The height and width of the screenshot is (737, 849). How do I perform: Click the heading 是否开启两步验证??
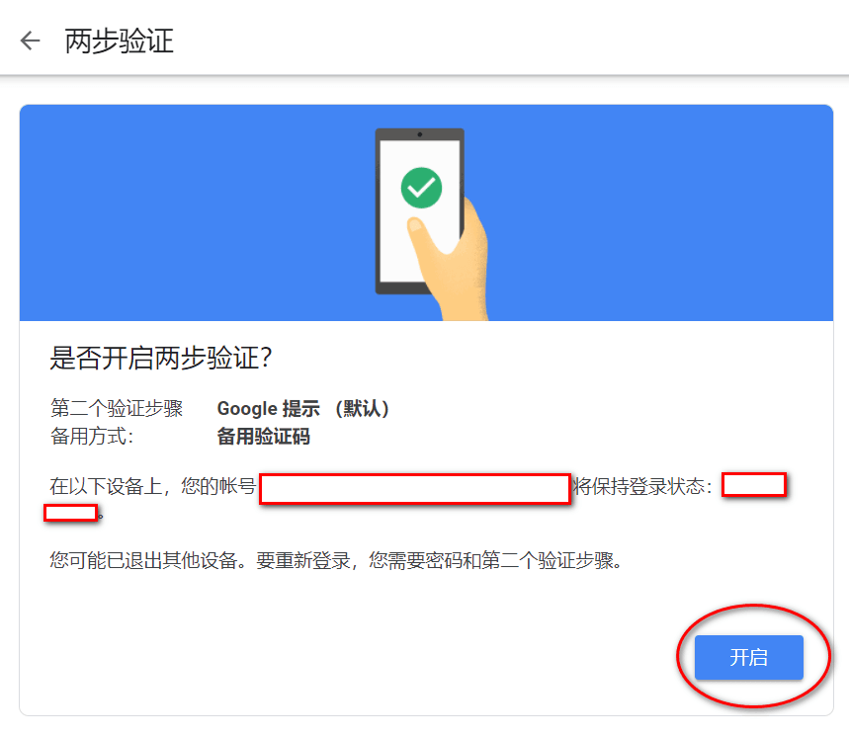[161, 358]
